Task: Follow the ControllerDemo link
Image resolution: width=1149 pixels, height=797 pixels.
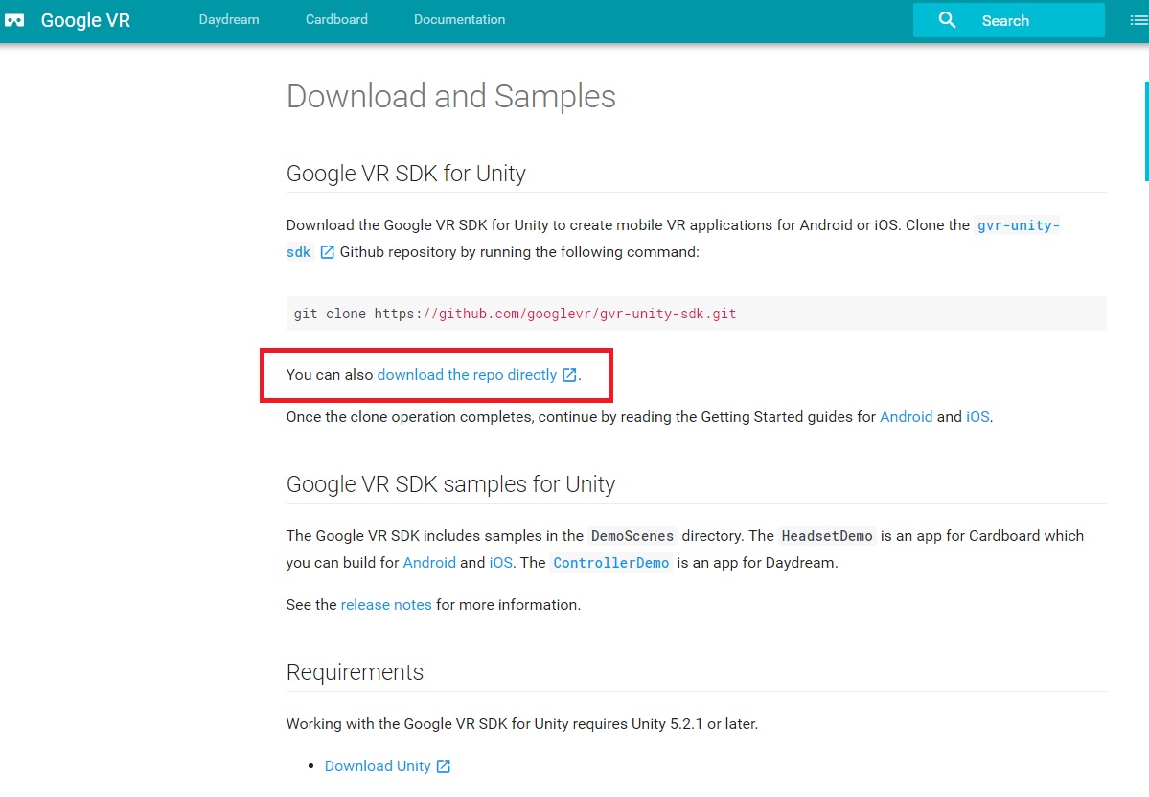Action: click(x=611, y=563)
